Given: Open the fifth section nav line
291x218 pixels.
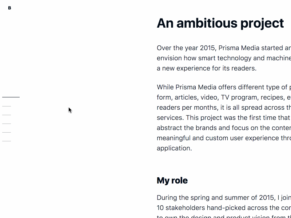Looking at the screenshot, I should tap(7, 132).
